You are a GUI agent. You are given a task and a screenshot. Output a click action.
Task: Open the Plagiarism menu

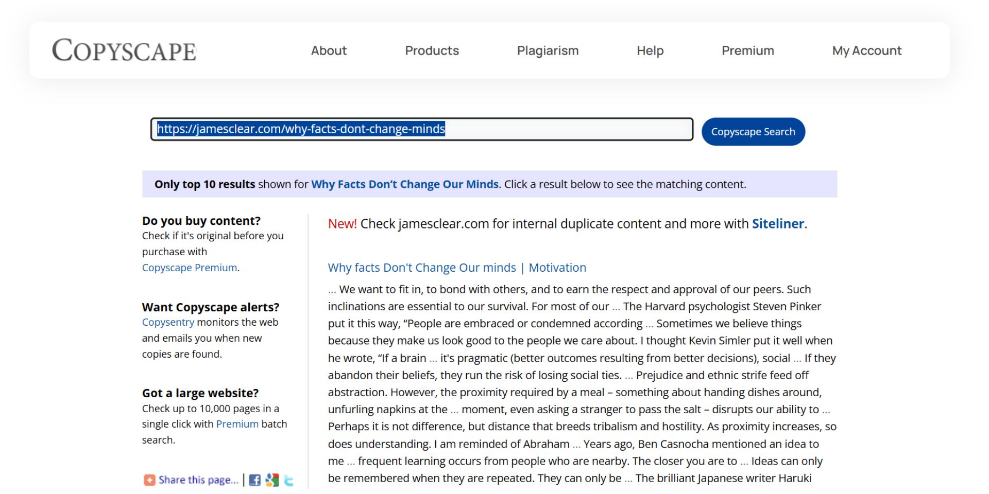(x=548, y=50)
